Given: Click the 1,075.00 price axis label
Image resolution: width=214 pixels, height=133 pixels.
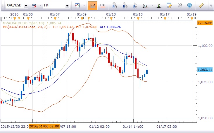Looking at the screenshot, I should (205, 82).
